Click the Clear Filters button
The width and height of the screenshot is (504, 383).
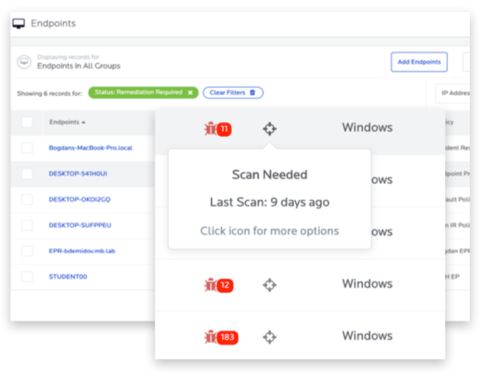point(233,93)
